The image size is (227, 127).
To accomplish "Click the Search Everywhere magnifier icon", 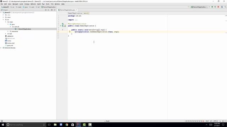I will pyautogui.click(x=226, y=7).
